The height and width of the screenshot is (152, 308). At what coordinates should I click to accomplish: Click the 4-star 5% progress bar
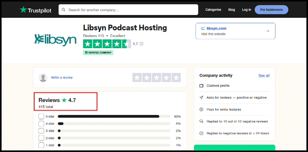(x=114, y=124)
